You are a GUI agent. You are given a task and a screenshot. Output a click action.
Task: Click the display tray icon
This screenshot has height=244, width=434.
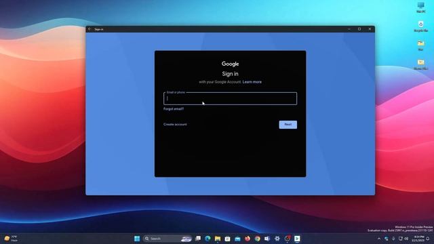(401, 239)
